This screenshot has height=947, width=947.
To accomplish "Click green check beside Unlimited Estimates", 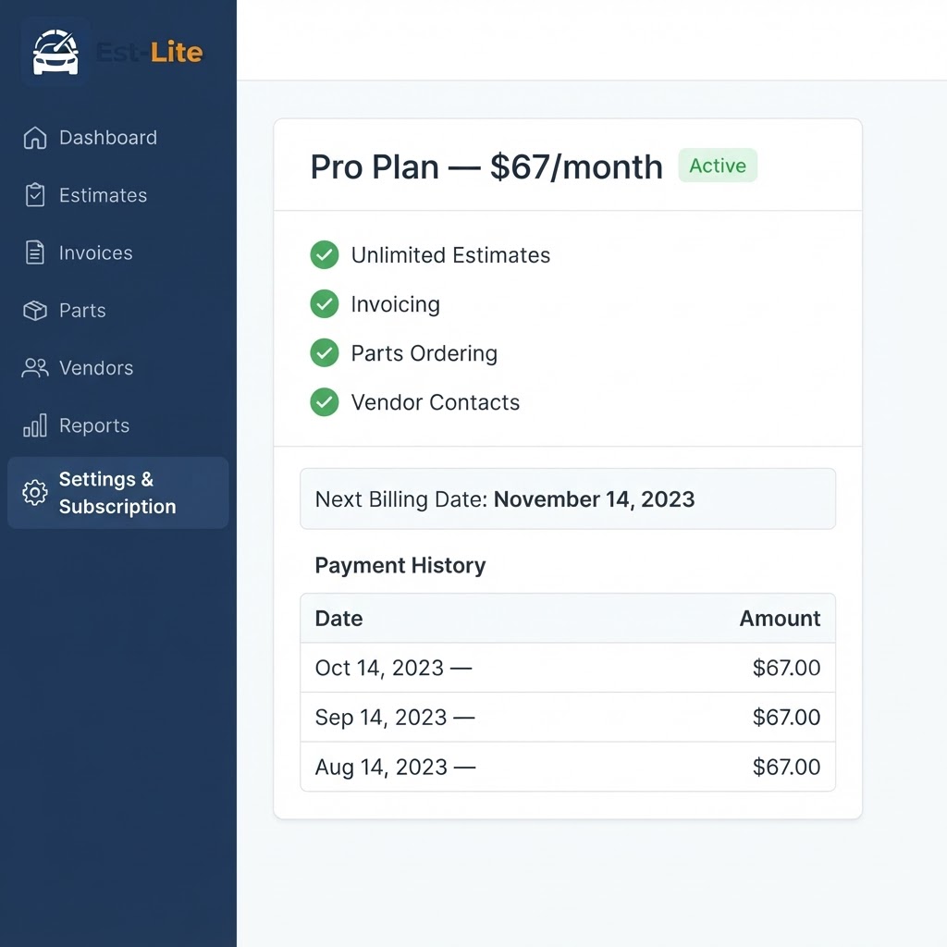I will click(325, 255).
